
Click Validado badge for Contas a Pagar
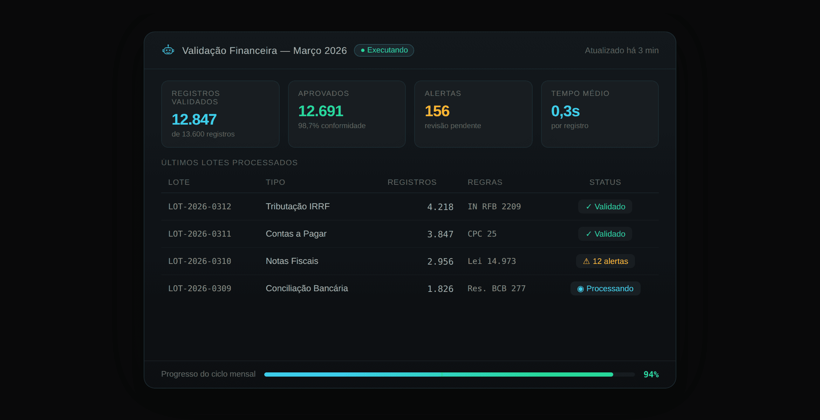[605, 234]
